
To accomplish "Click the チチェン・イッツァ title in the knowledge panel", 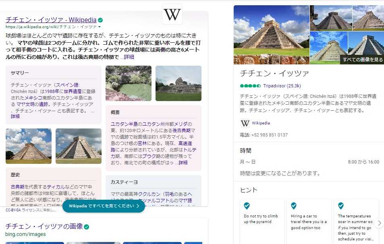I will click(274, 73).
